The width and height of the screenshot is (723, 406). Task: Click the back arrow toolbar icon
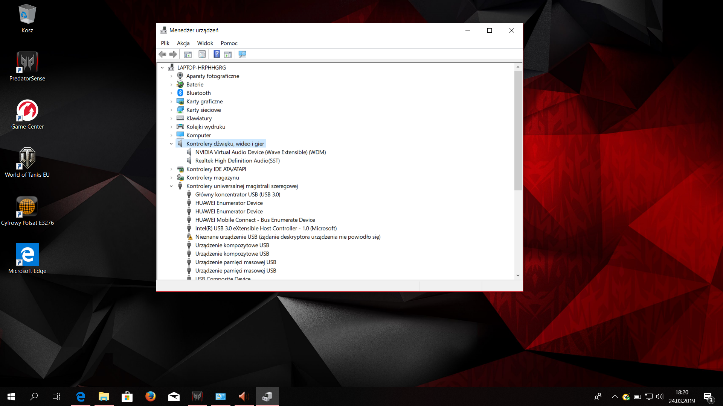point(162,55)
